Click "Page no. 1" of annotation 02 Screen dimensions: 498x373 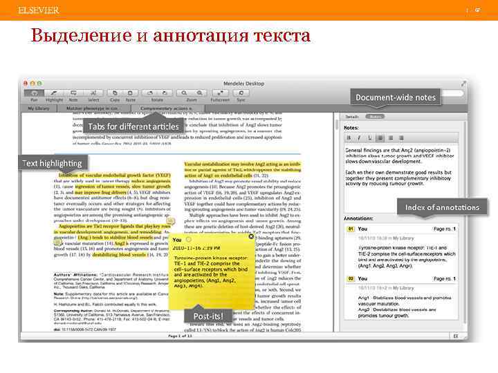pos(445,279)
